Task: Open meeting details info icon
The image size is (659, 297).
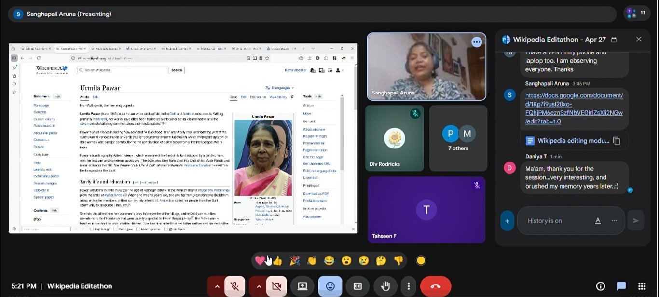Action: (x=601, y=286)
